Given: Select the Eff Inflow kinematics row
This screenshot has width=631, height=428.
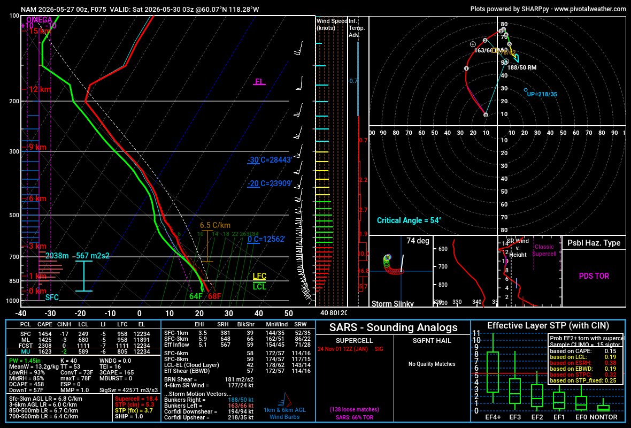Looking at the screenshot, I should 237,345.
